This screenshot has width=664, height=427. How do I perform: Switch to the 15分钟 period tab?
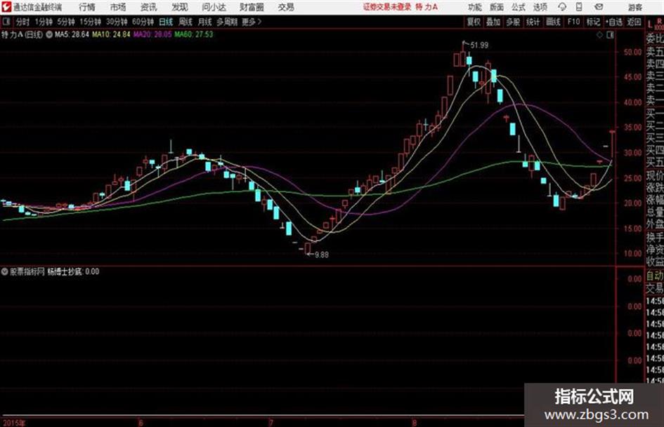coord(91,22)
